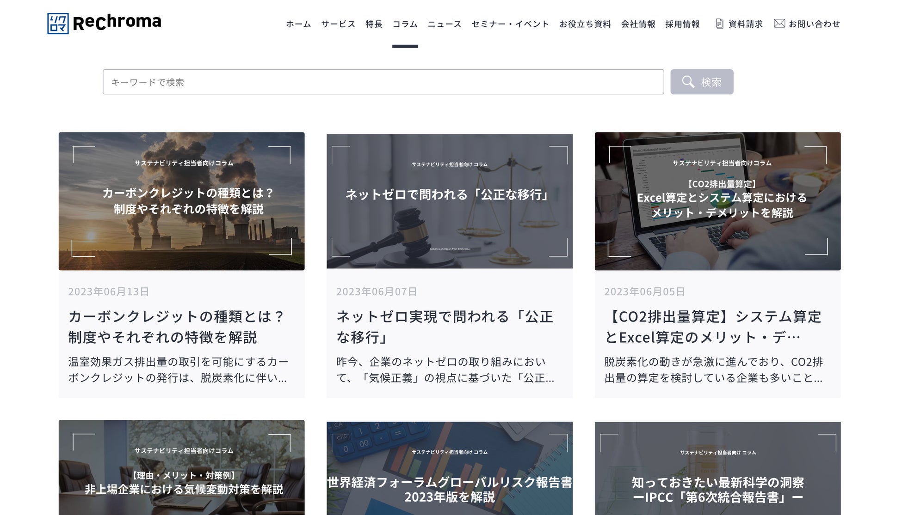Go to the 会社情報 page link
Viewport: 902px width, 515px height.
point(638,24)
